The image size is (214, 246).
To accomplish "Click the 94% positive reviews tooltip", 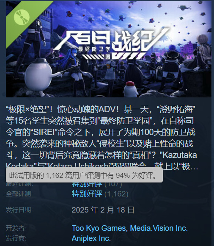I will (84, 175).
